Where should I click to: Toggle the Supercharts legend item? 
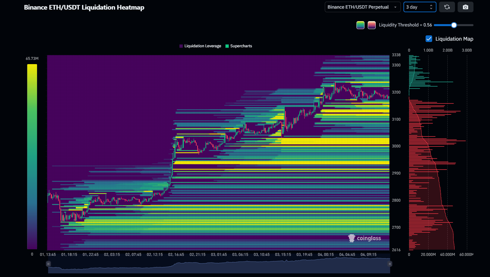tap(239, 46)
